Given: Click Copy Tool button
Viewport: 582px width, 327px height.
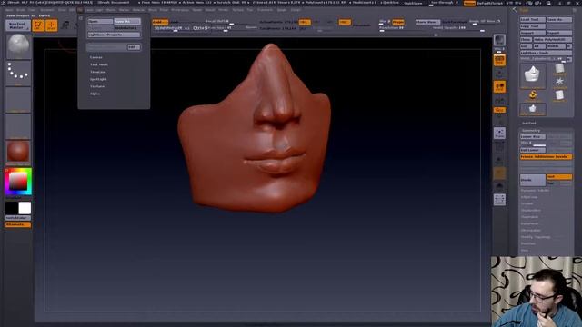Looking at the screenshot, I should (x=532, y=26).
